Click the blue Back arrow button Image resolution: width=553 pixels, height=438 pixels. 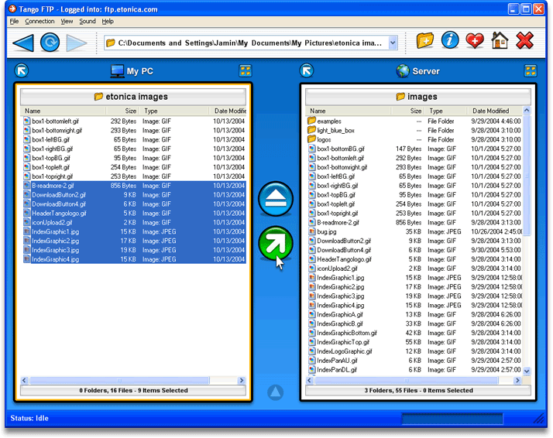click(23, 43)
